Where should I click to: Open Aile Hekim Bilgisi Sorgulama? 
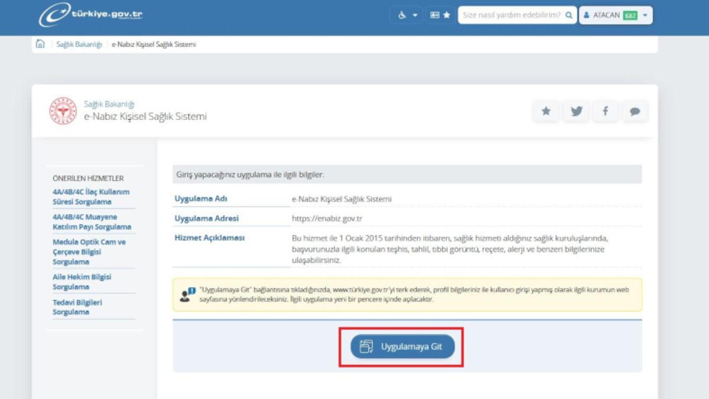coord(82,281)
